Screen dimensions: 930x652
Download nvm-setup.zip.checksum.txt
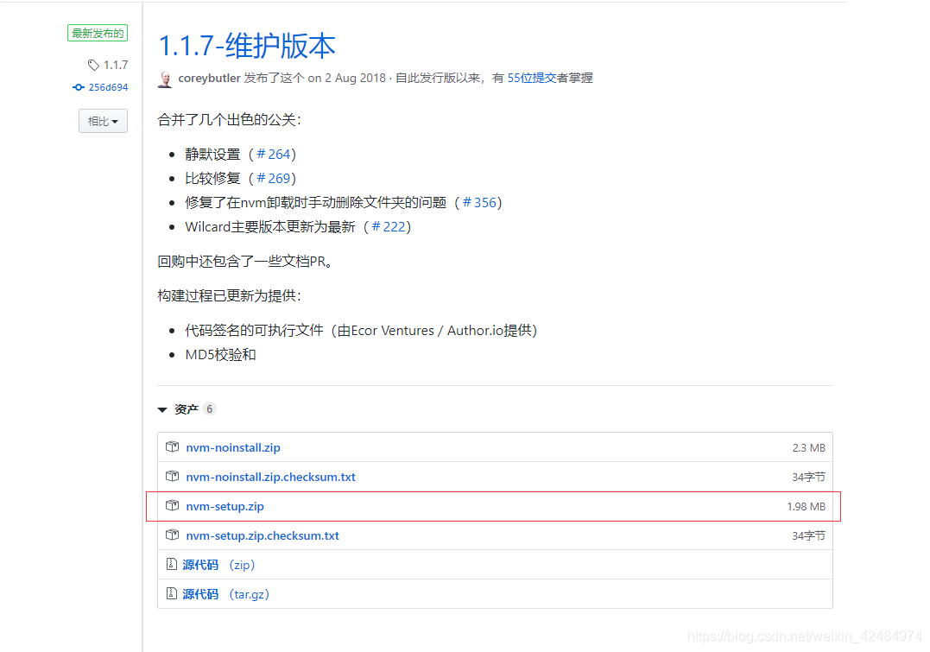coord(263,535)
